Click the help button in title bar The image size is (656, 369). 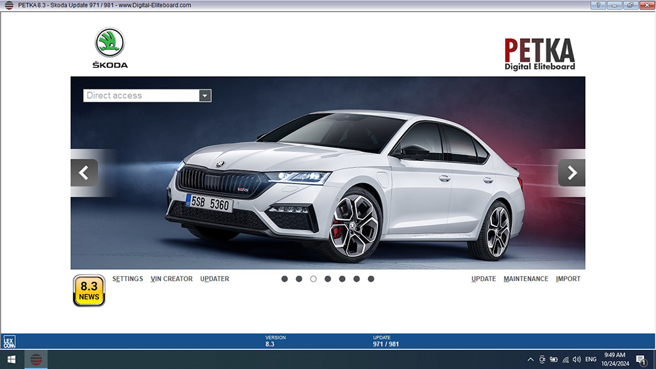coord(598,5)
